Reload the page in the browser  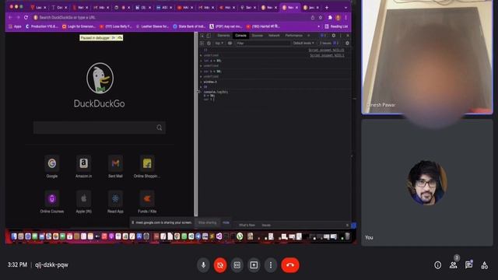[26, 17]
